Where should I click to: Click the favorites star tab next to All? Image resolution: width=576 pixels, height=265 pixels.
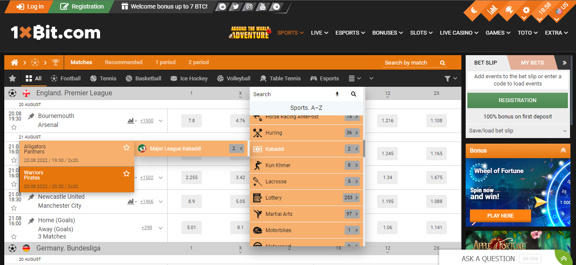(x=12, y=78)
